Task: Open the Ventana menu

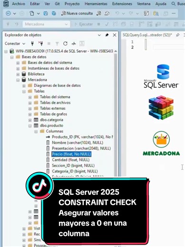Action: (x=144, y=4)
